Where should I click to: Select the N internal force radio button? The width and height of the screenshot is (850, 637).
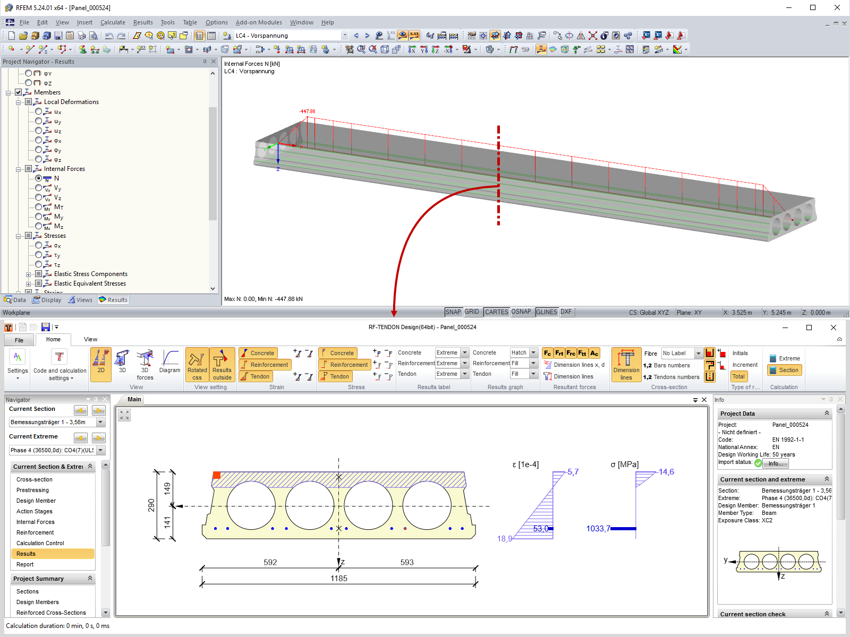pyautogui.click(x=39, y=178)
